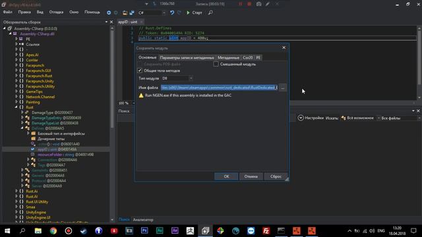Image resolution: width=422 pixels, height=237 pixels.
Task: Collapse the Assembly-CSharp root node
Action: pyautogui.click(x=5, y=28)
